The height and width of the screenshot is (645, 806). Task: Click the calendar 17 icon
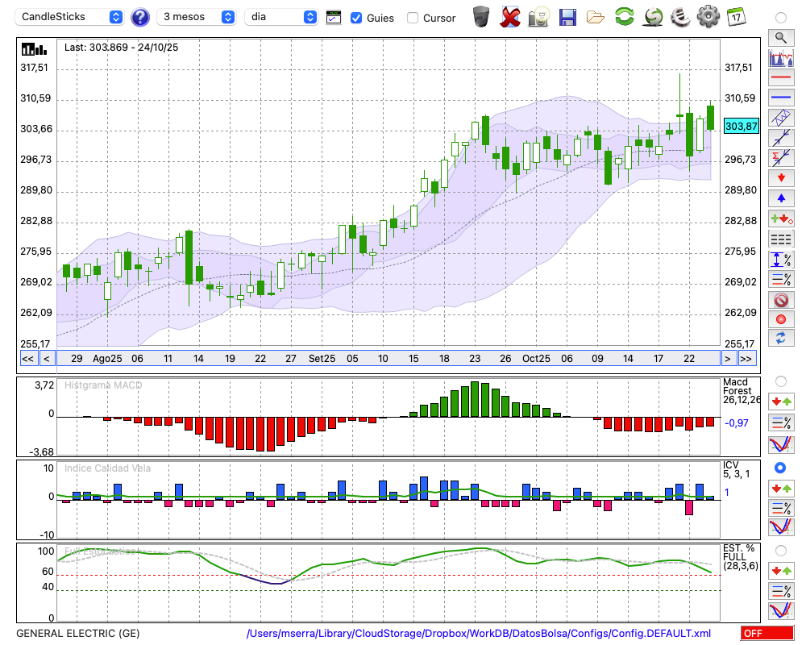[736, 17]
